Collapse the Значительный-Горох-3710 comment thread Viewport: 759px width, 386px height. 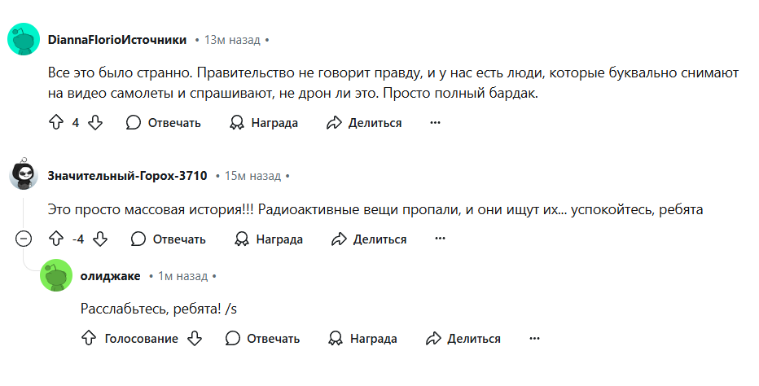[24, 239]
